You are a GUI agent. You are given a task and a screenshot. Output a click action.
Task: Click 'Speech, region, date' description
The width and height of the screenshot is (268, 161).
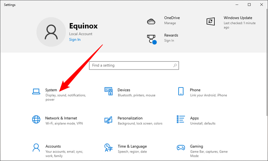click(x=132, y=152)
